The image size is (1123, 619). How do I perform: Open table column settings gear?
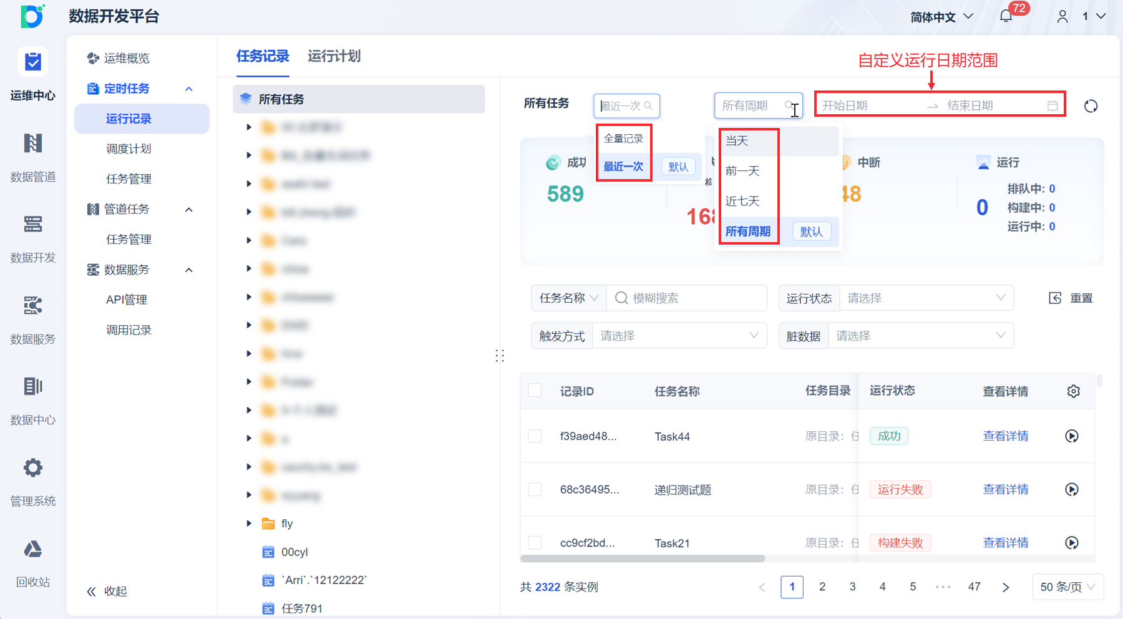coord(1073,391)
